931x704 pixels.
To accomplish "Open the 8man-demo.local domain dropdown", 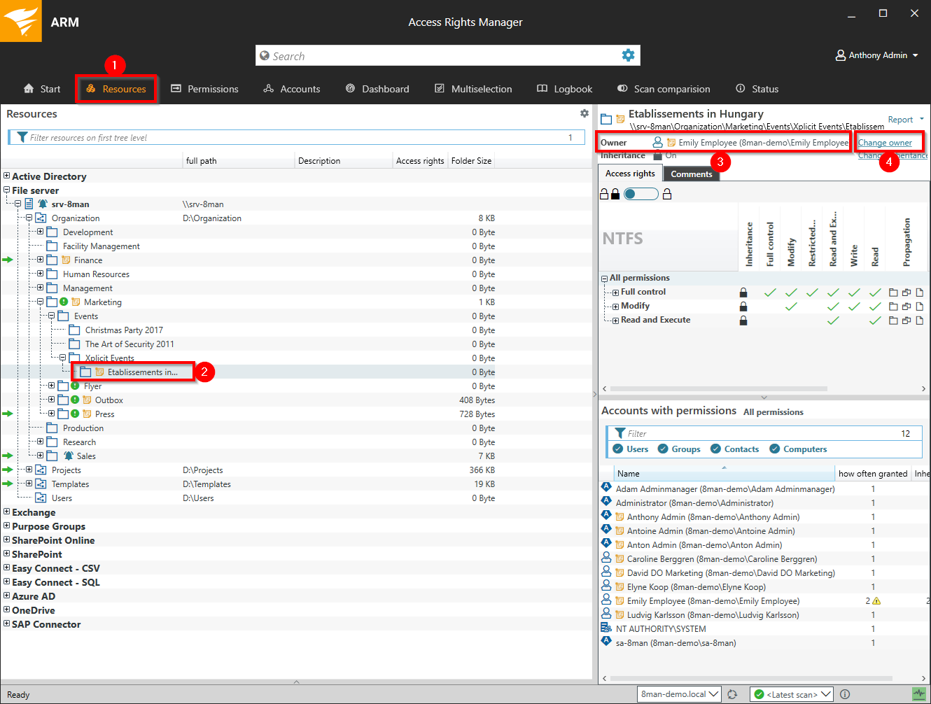I will click(679, 694).
